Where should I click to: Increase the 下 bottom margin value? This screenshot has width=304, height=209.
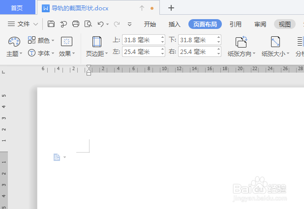pyautogui.click(x=219, y=37)
